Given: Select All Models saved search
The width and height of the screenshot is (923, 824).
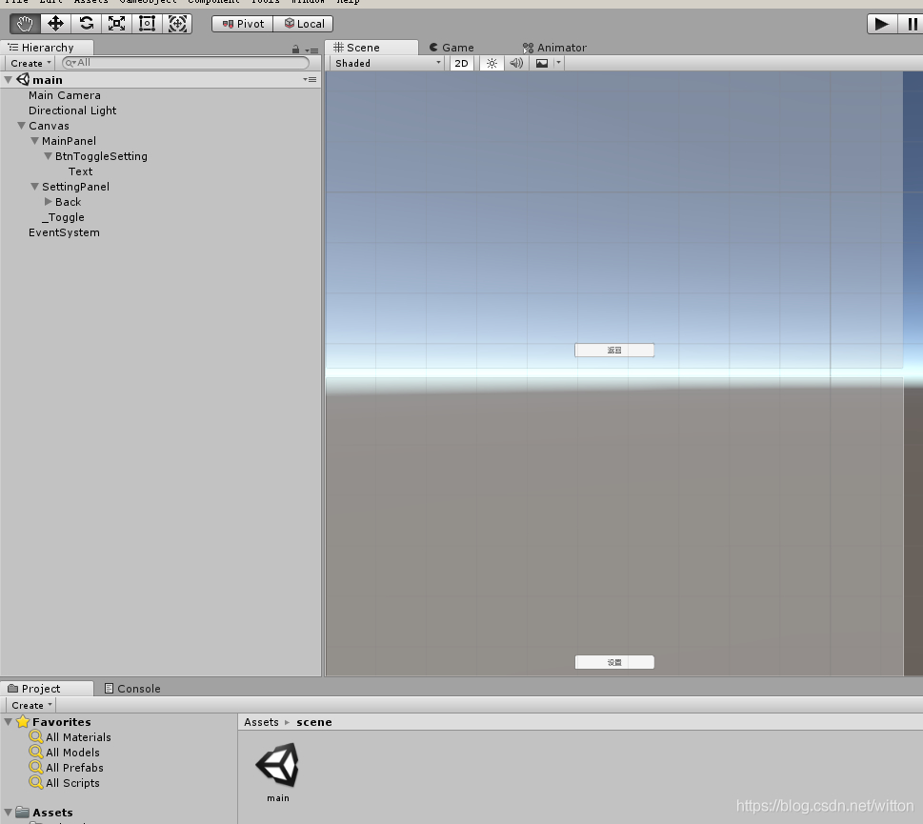Looking at the screenshot, I should (73, 753).
